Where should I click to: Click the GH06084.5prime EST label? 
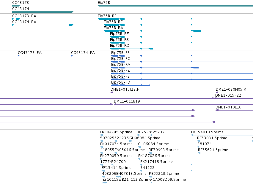pos(145,138)
